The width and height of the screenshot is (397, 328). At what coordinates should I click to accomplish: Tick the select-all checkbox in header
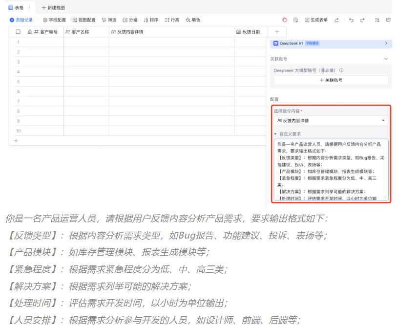pyautogui.click(x=18, y=32)
